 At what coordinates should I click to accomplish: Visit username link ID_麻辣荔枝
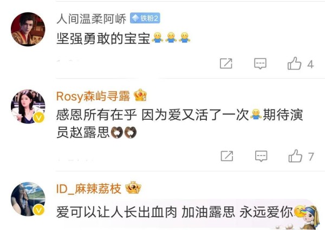click(x=89, y=188)
